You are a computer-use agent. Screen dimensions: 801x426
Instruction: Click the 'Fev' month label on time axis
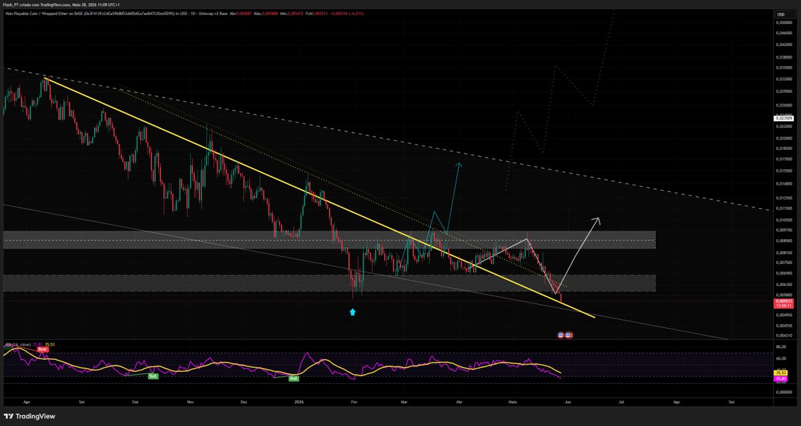tap(354, 403)
